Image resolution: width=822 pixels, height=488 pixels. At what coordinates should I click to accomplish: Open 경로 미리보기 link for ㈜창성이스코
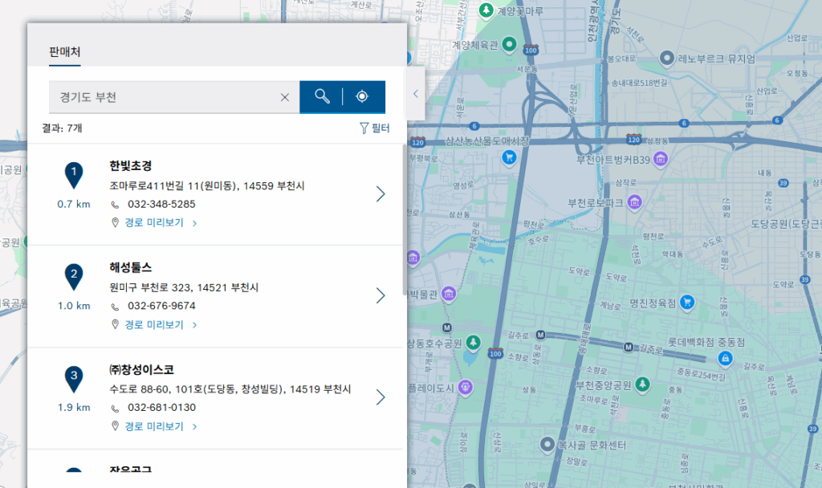tap(155, 426)
